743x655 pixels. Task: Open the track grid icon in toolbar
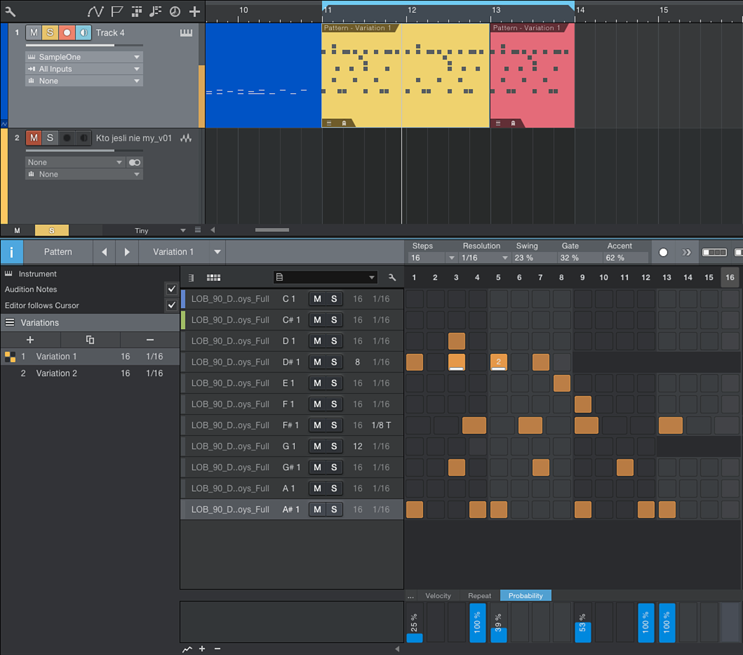137,11
